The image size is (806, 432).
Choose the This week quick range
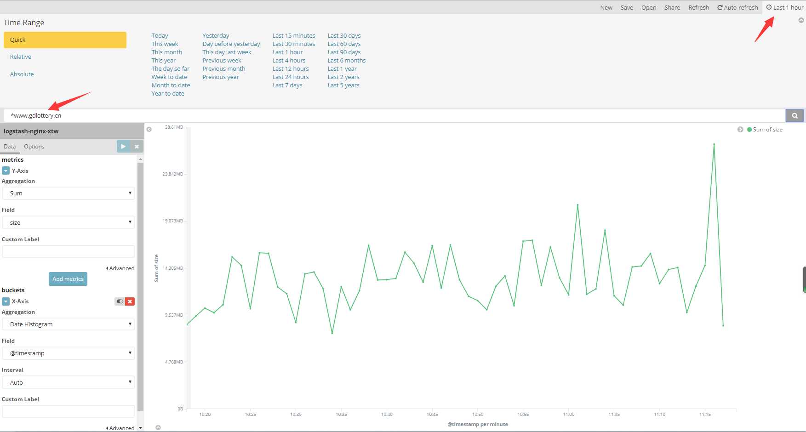[165, 44]
